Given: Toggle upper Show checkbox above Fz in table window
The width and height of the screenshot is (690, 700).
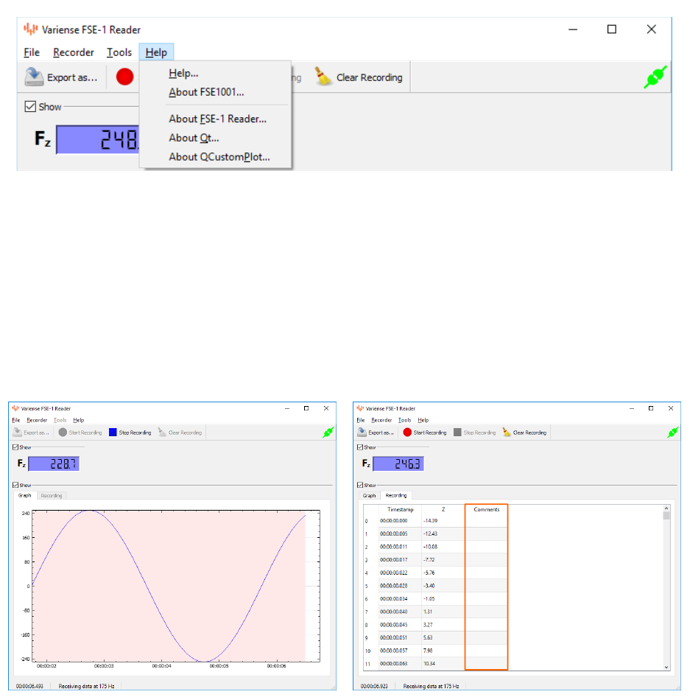Looking at the screenshot, I should click(360, 447).
